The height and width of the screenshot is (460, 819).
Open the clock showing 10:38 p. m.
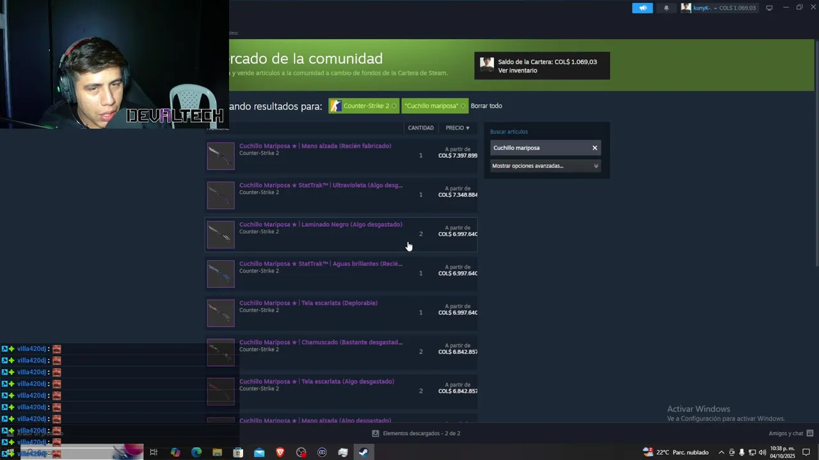(x=783, y=452)
